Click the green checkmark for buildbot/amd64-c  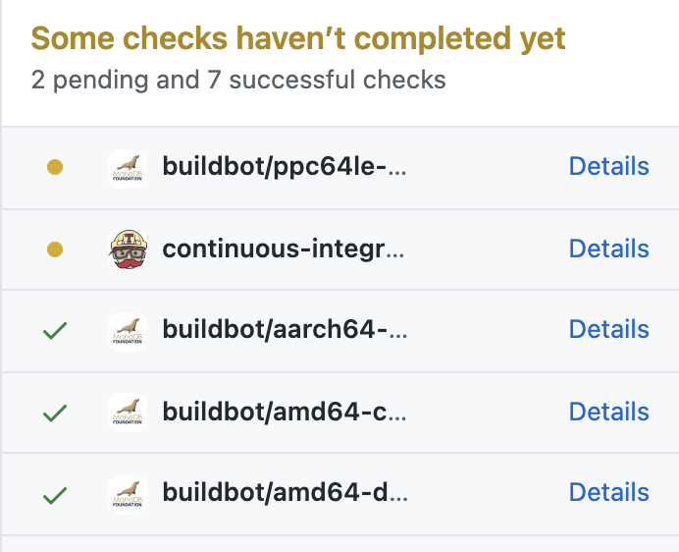click(x=55, y=413)
